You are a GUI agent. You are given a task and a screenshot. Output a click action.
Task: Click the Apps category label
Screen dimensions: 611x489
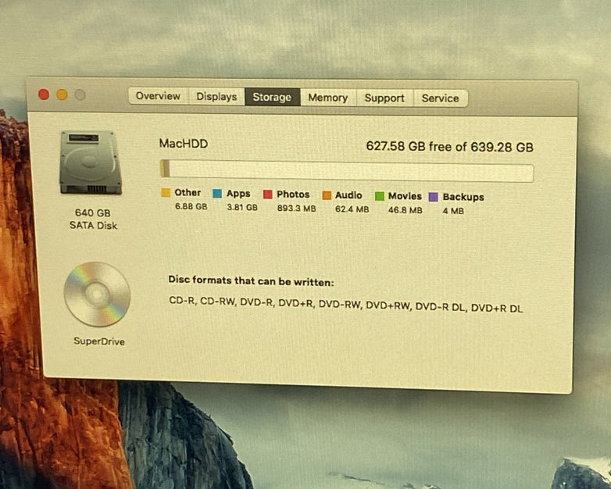pyautogui.click(x=238, y=193)
